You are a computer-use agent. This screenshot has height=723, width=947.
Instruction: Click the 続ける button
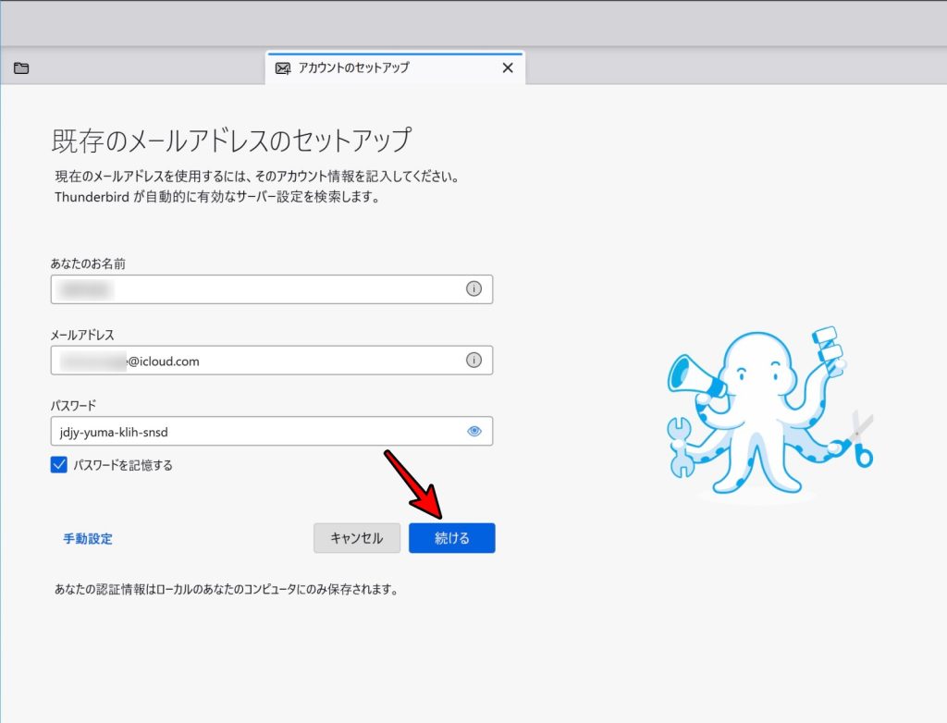coord(451,537)
